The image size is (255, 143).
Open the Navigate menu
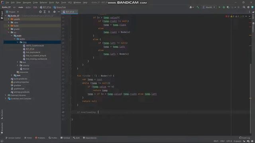pyautogui.click(x=27, y=3)
